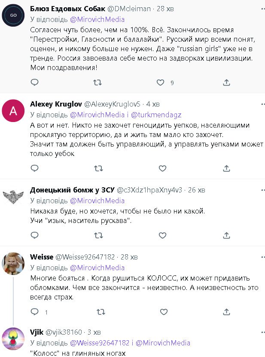265x357 pixels.
Task: Open more options for Vjik's tweet
Action: point(262,332)
